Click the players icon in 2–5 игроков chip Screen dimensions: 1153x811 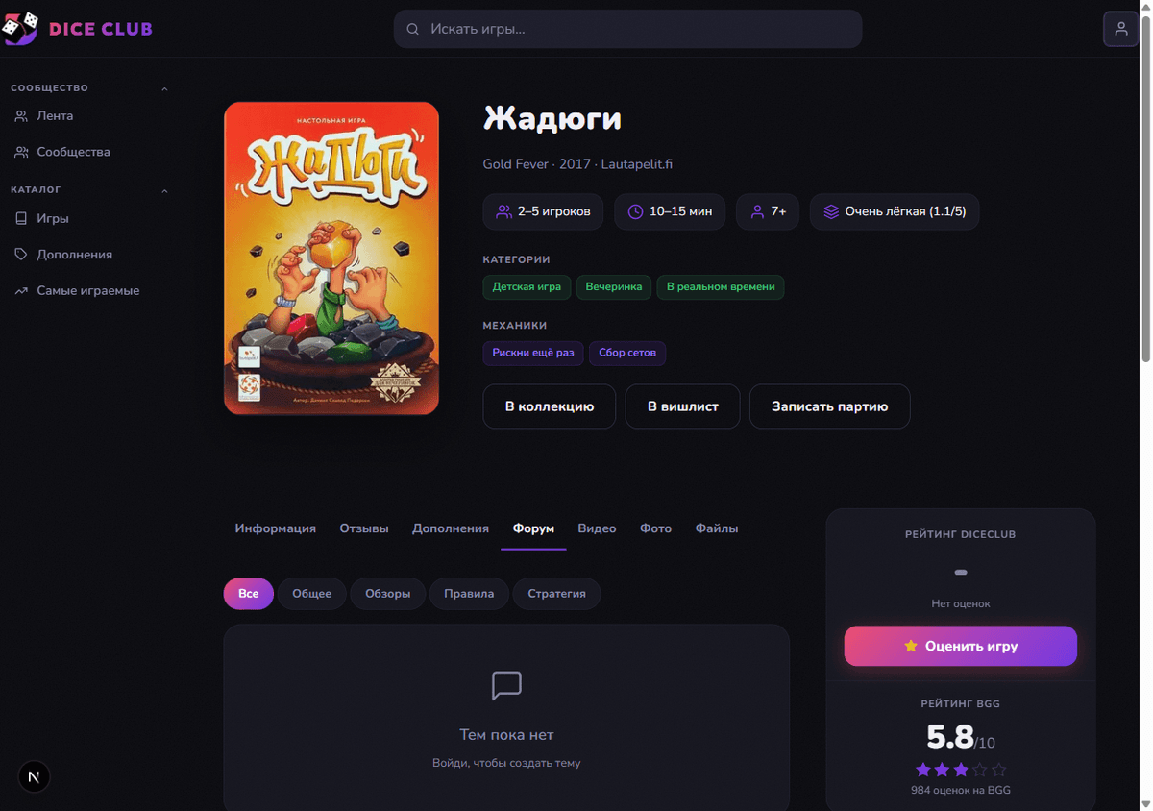coord(503,211)
